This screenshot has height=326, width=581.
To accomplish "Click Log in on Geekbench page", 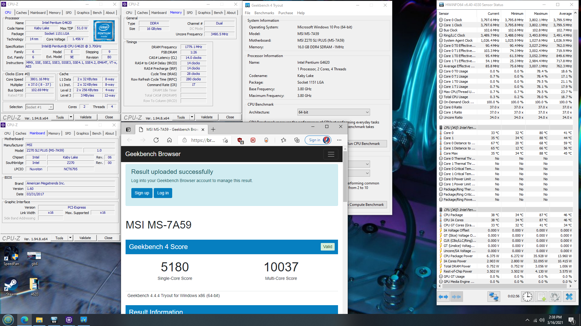I will (163, 193).
